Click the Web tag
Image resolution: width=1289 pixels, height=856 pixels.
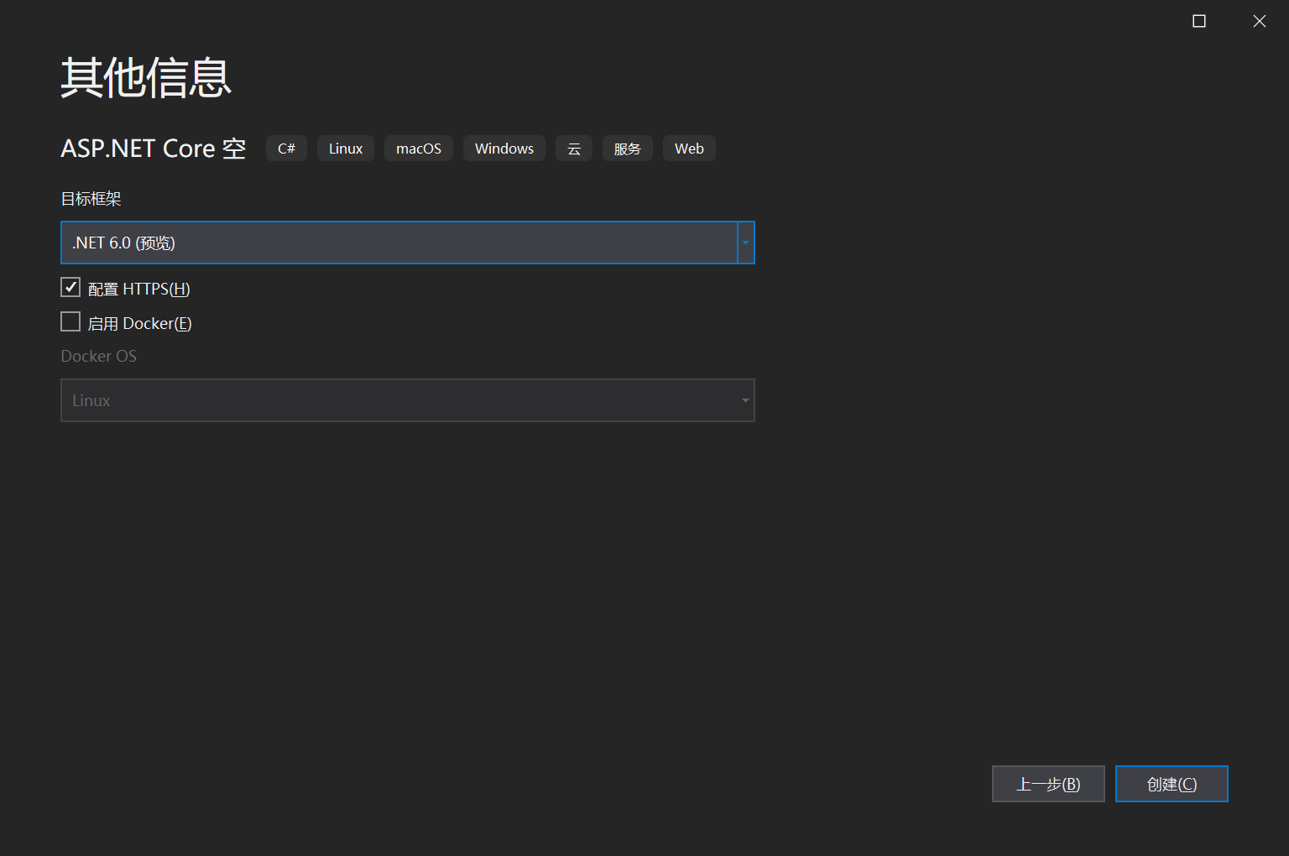tap(689, 149)
